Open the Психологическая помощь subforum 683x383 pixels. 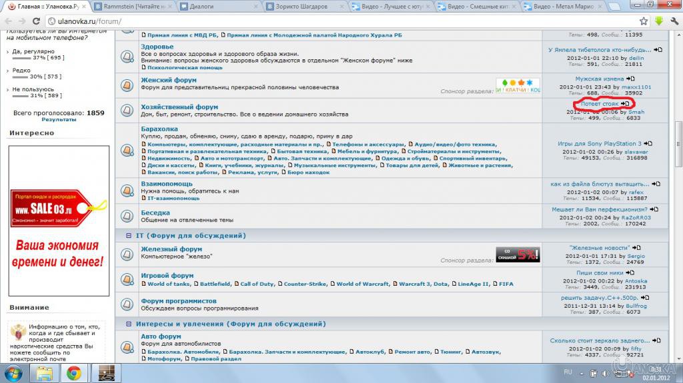(185, 67)
